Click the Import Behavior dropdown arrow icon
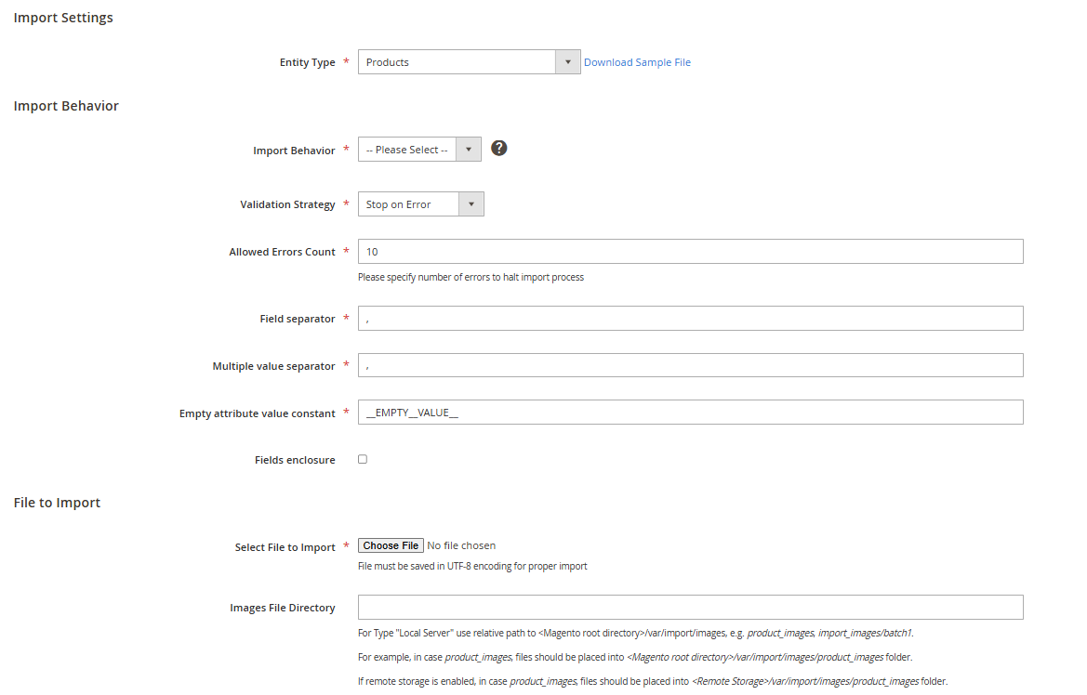The height and width of the screenshot is (695, 1087). click(469, 149)
